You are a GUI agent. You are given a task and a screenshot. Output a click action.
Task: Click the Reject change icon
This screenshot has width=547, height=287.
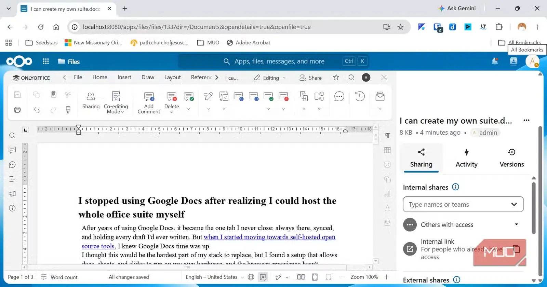(283, 97)
